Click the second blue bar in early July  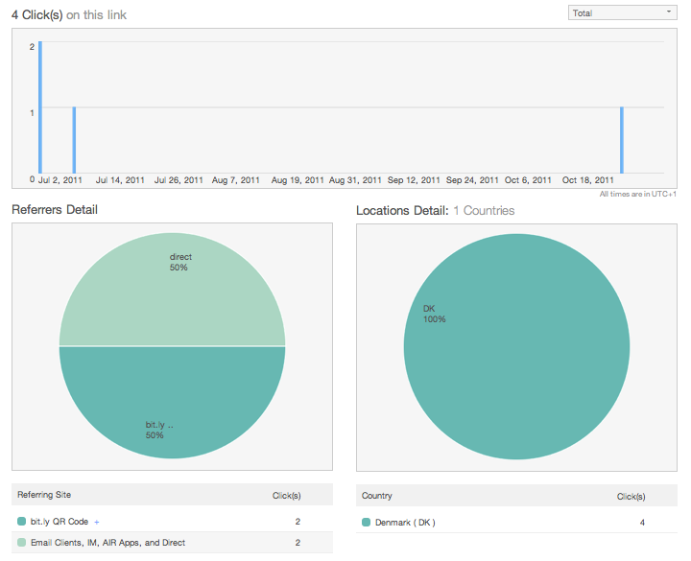click(74, 140)
